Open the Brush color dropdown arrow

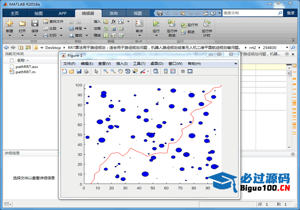click(148, 71)
